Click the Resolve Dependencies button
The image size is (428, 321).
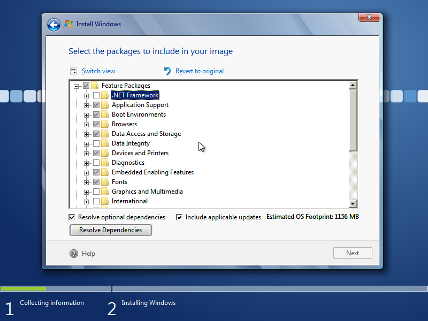(111, 230)
